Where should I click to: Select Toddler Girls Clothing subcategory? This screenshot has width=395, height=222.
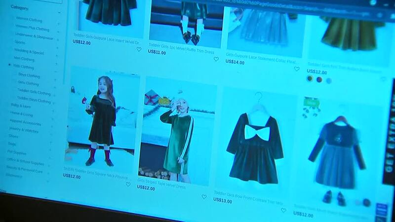coord(34,92)
